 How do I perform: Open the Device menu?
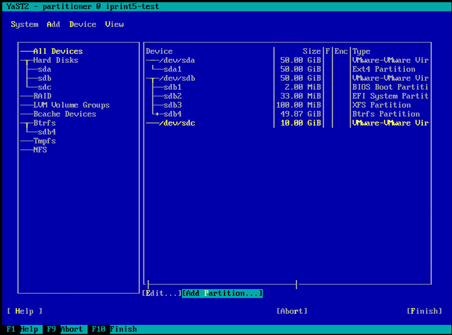point(83,24)
